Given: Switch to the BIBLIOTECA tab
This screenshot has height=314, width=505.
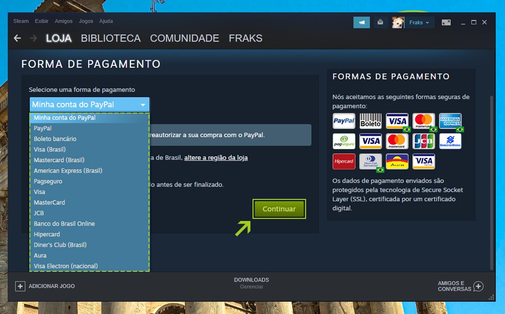Looking at the screenshot, I should [111, 38].
